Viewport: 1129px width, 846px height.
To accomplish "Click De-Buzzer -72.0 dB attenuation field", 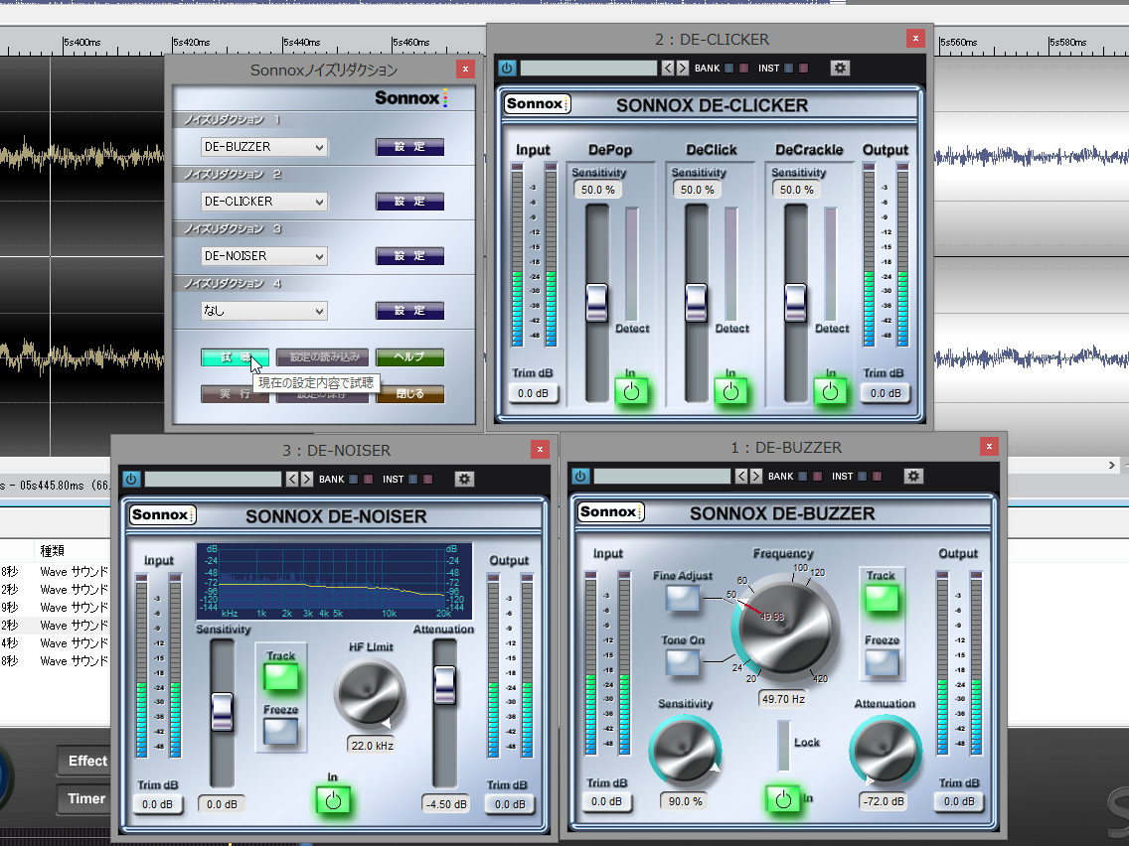I will tap(885, 801).
